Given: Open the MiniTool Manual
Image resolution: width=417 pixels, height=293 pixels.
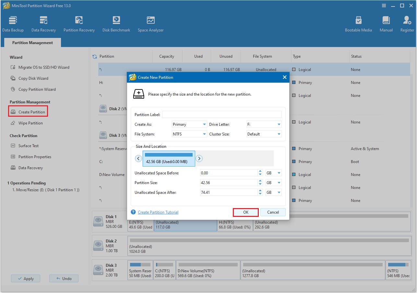Looking at the screenshot, I should click(386, 23).
